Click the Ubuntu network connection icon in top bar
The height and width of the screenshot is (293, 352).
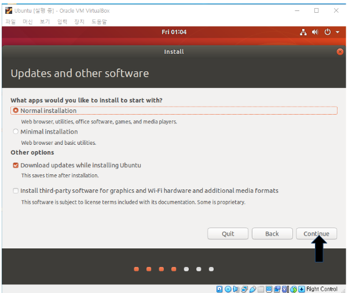point(303,32)
